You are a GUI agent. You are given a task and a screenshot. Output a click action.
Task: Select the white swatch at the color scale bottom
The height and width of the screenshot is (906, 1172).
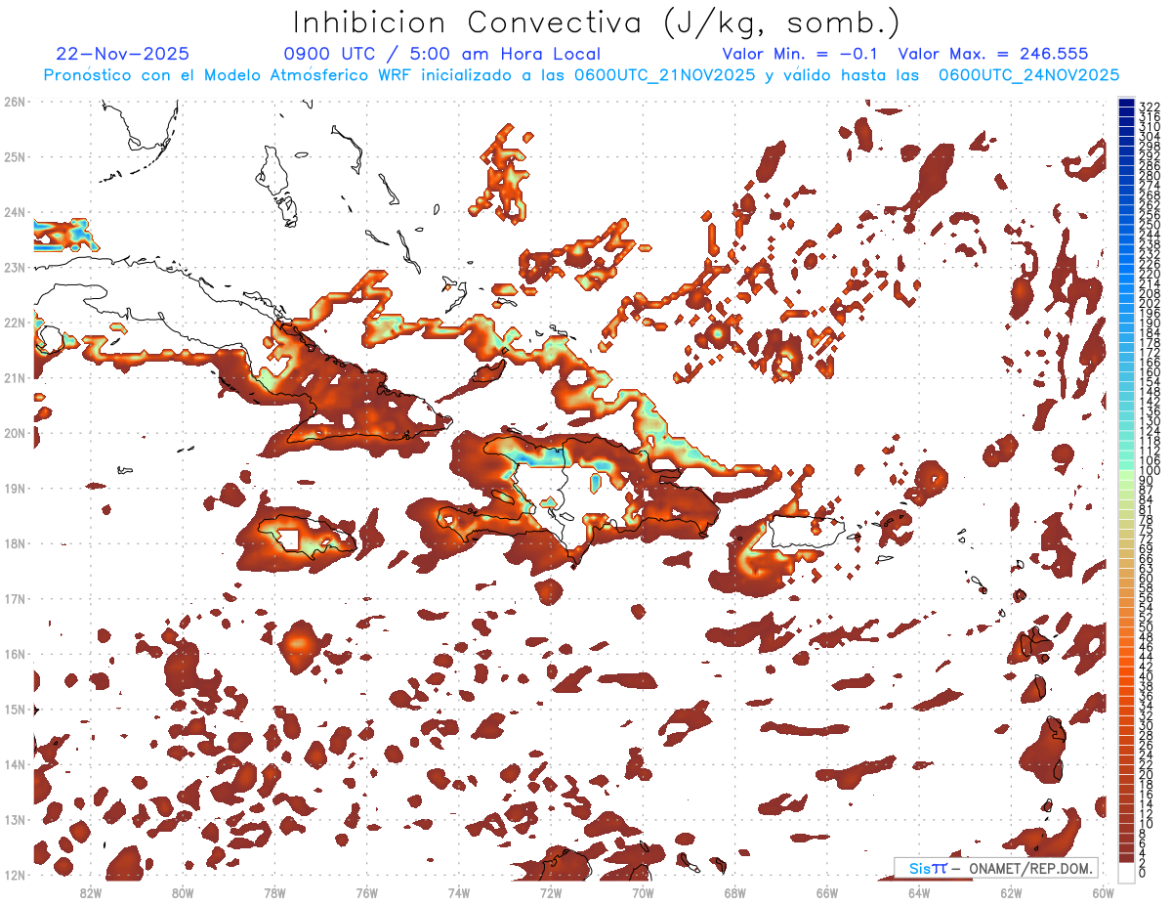pyautogui.click(x=1126, y=873)
